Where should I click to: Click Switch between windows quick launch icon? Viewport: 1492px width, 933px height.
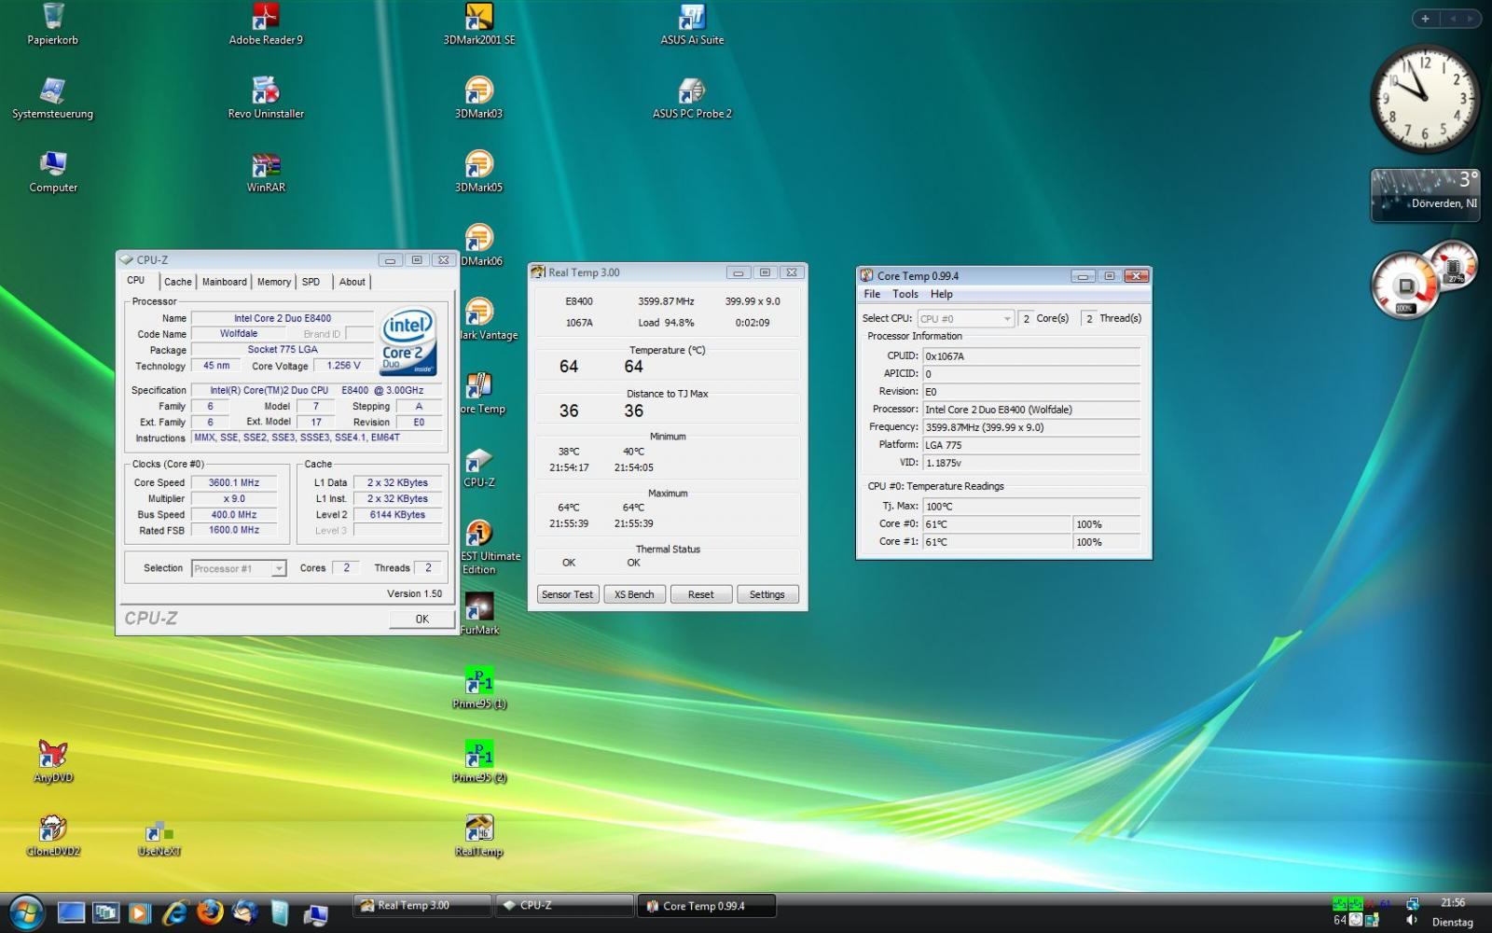pyautogui.click(x=105, y=912)
